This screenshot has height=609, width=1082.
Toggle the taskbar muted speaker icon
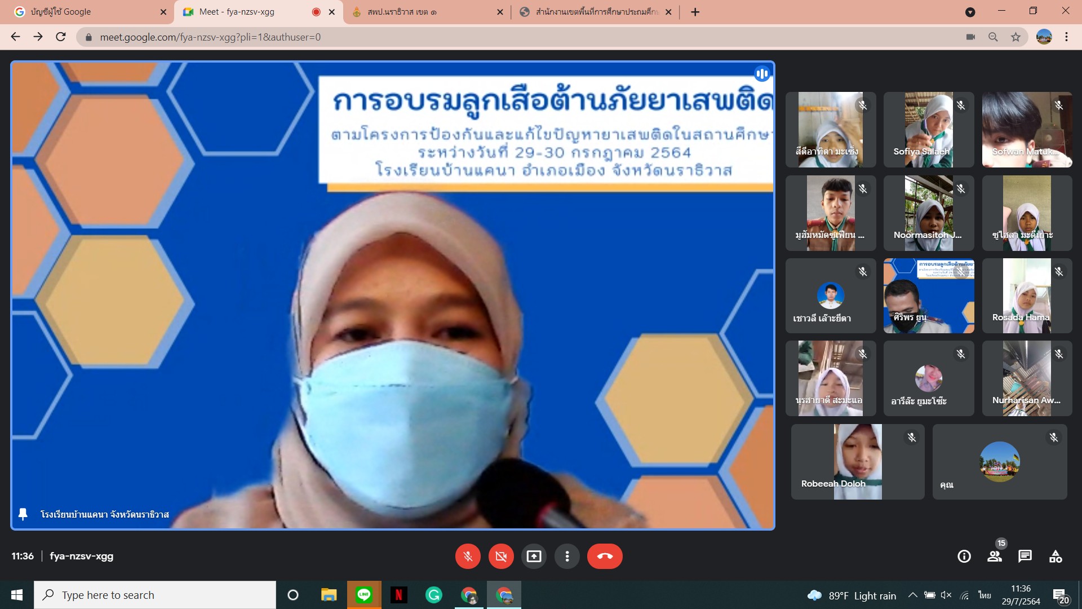click(x=946, y=595)
